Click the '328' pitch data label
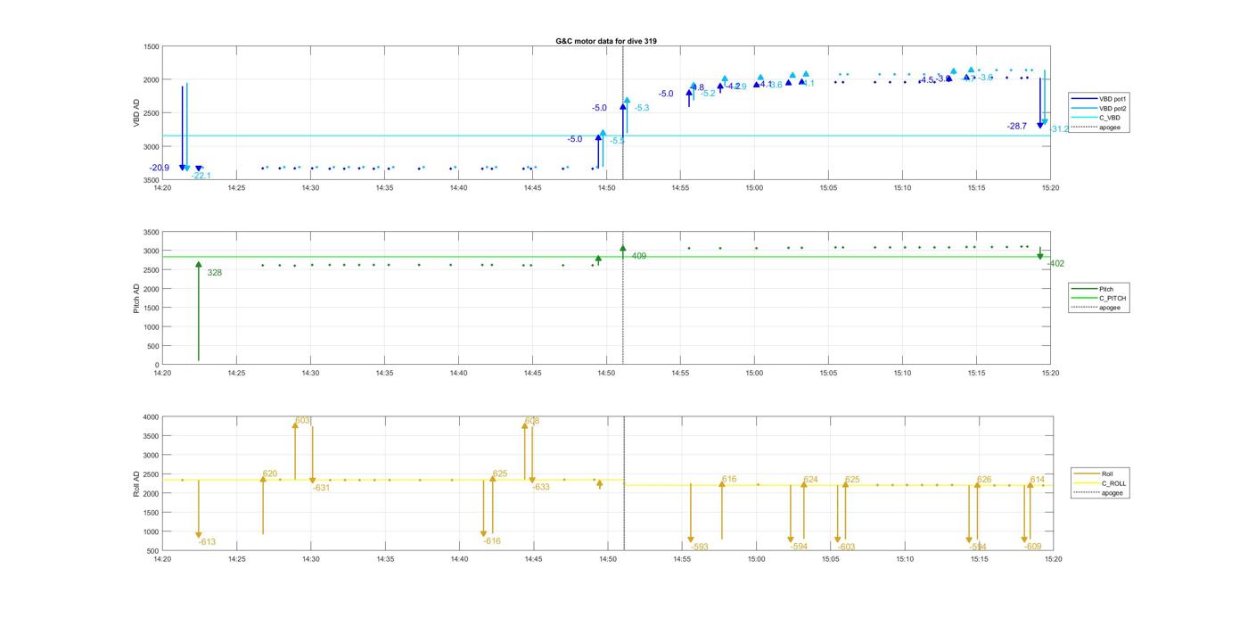Viewport: 1248px width, 618px height. click(x=214, y=273)
